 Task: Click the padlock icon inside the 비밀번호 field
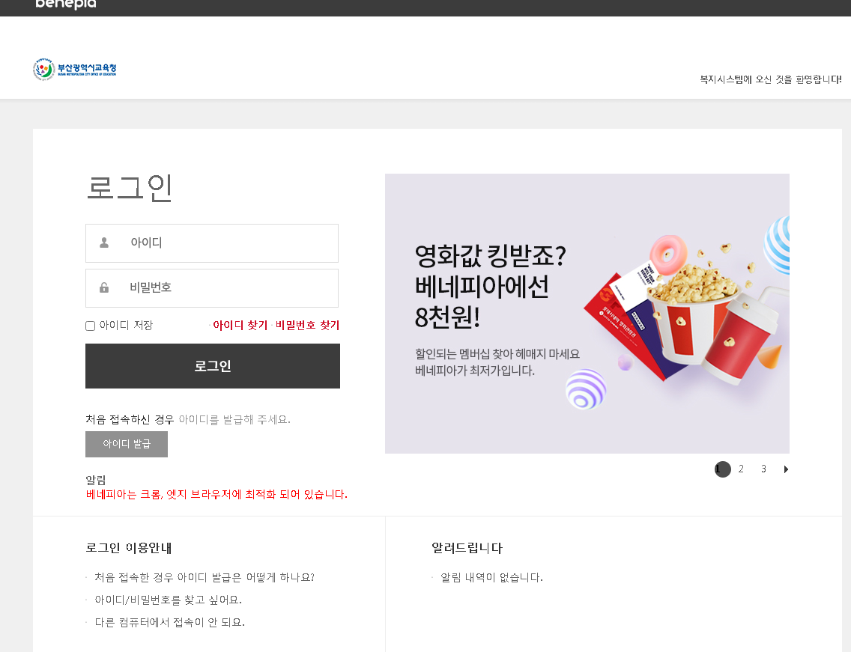click(103, 287)
